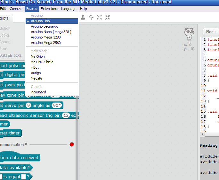
Task: Close the open Boards menu
Action: [32, 9]
